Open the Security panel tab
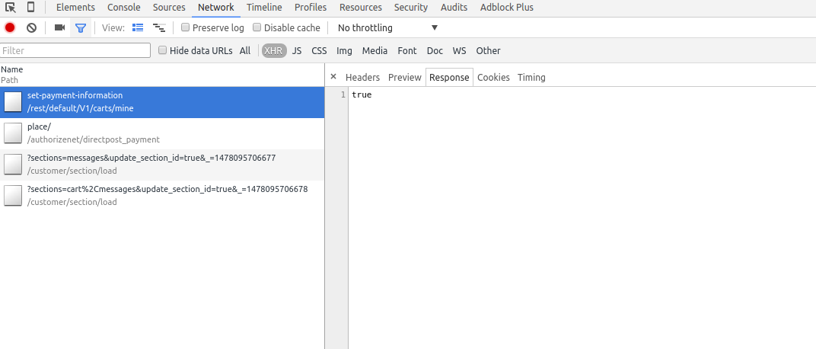Image resolution: width=816 pixels, height=349 pixels. pos(411,8)
